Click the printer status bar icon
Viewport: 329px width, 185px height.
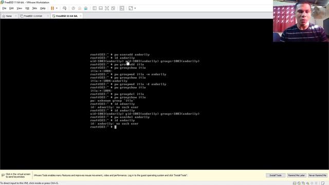tap(316, 183)
